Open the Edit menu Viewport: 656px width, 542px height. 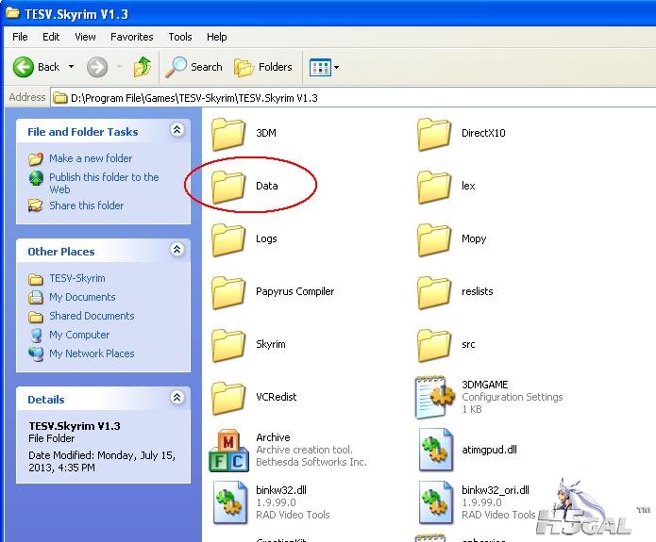(x=51, y=37)
